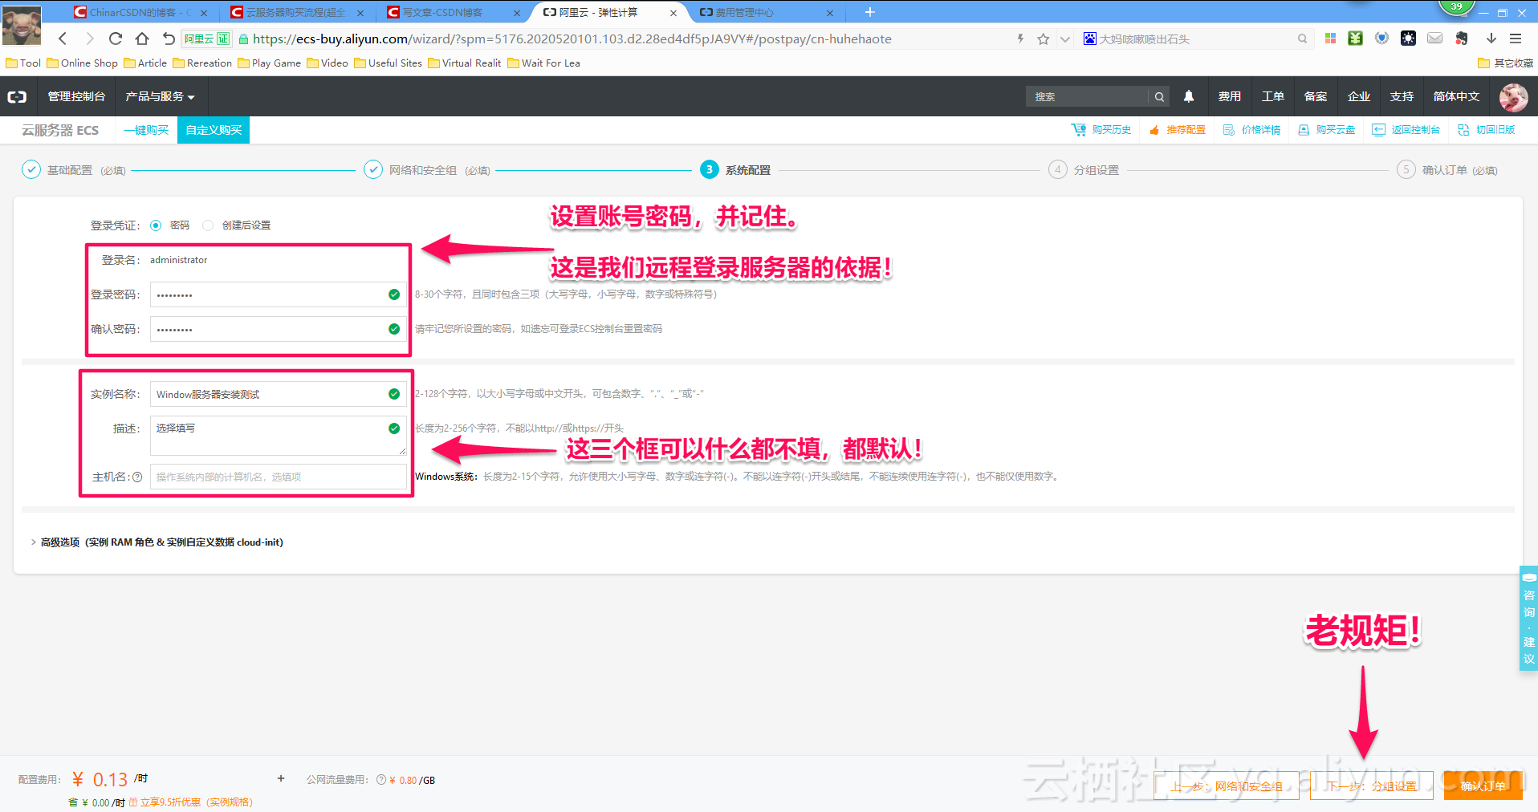The image size is (1538, 812).
Task: Click the undo/restore closed tab icon
Action: point(169,39)
